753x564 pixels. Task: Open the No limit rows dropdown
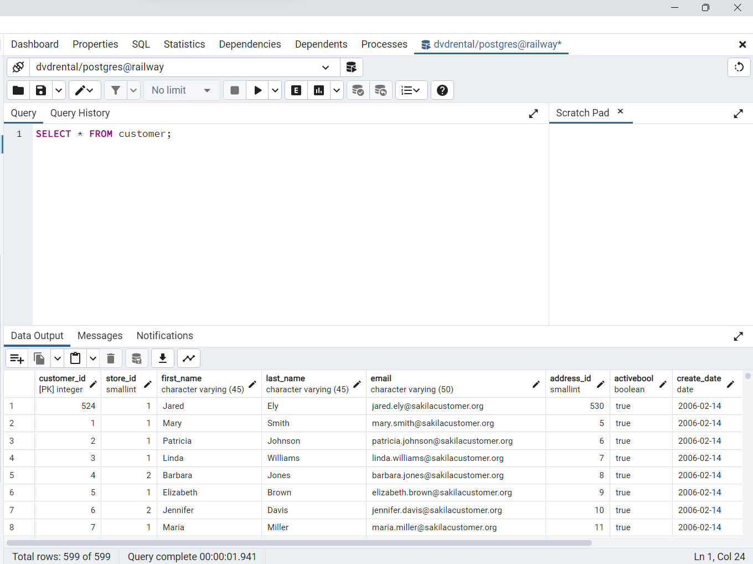[182, 90]
